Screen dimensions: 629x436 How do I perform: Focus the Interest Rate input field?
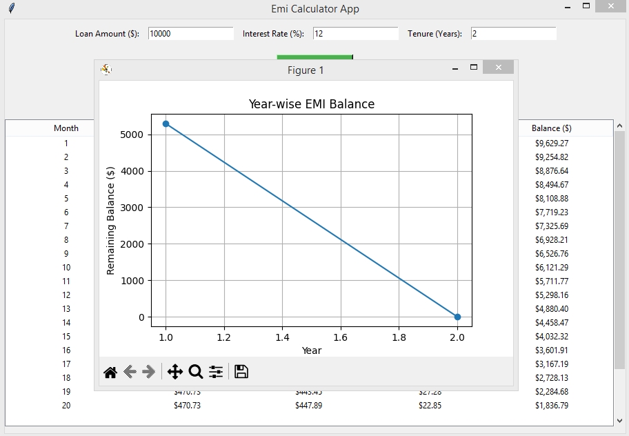355,34
